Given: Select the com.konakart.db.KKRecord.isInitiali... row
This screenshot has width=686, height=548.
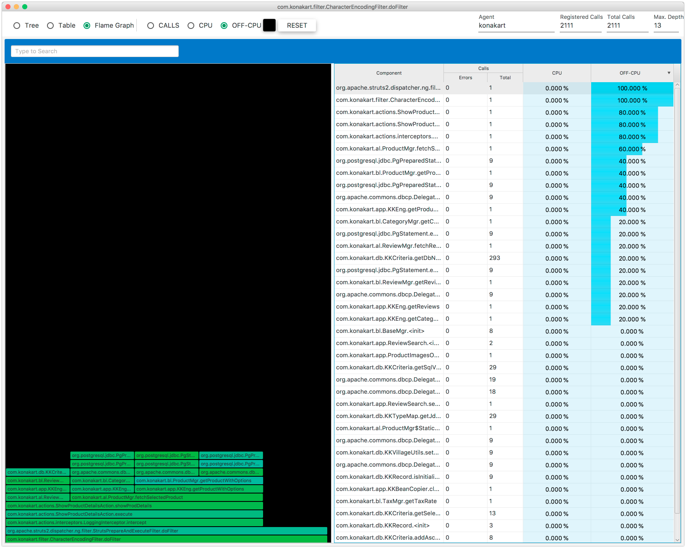Looking at the screenshot, I should pos(504,477).
